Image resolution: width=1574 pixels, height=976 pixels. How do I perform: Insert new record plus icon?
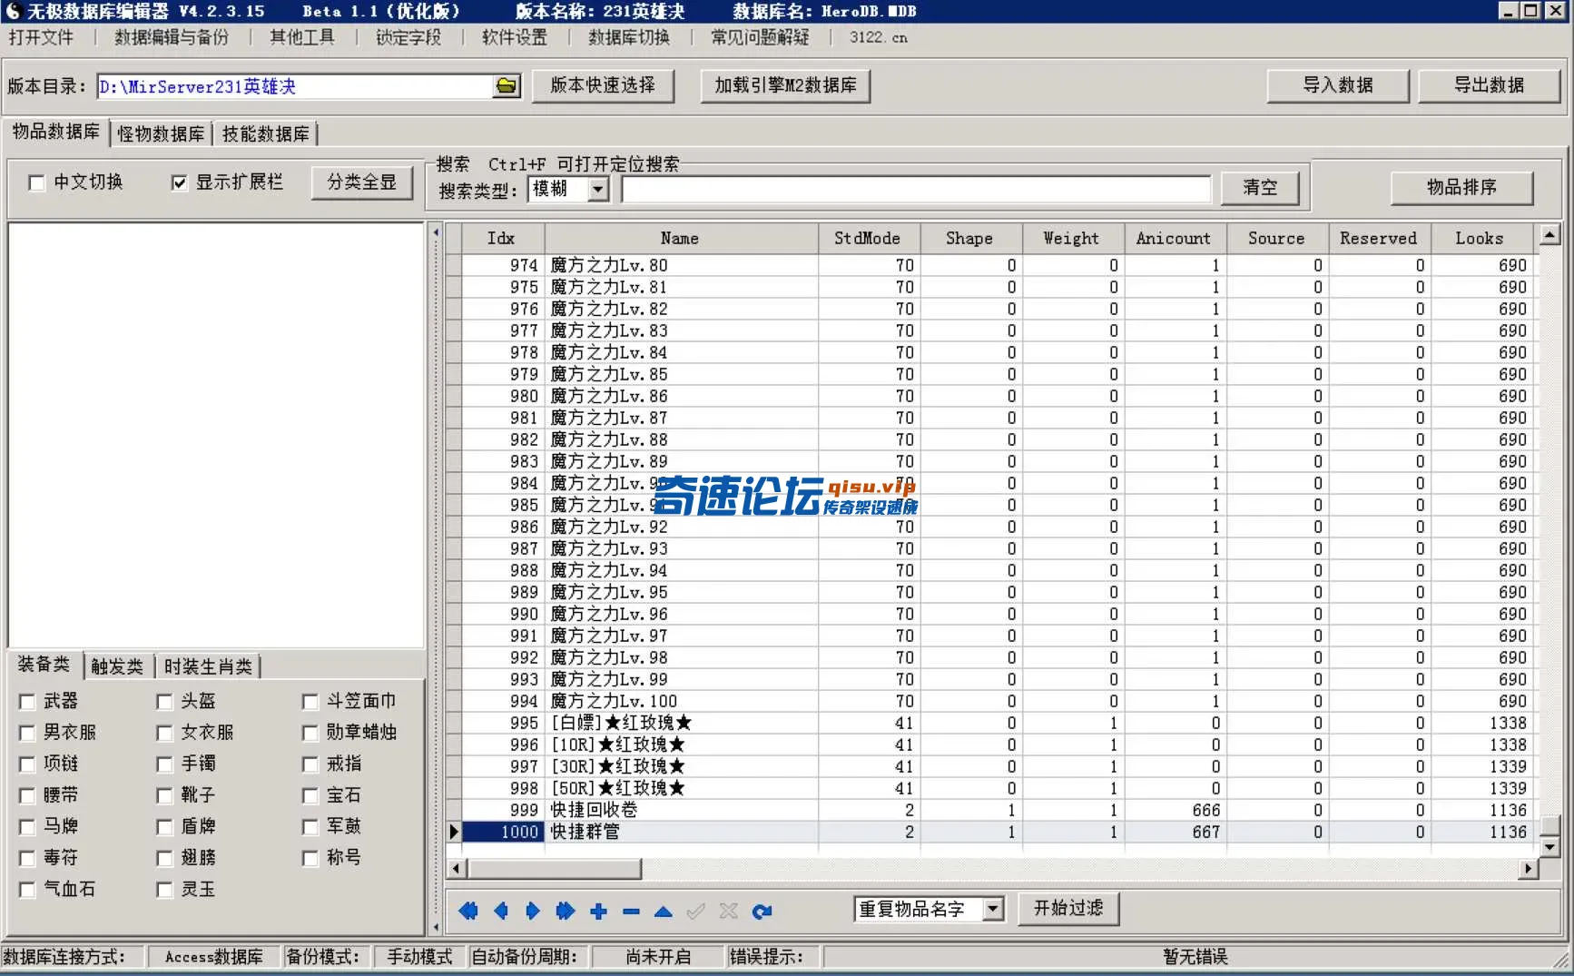pyautogui.click(x=598, y=911)
